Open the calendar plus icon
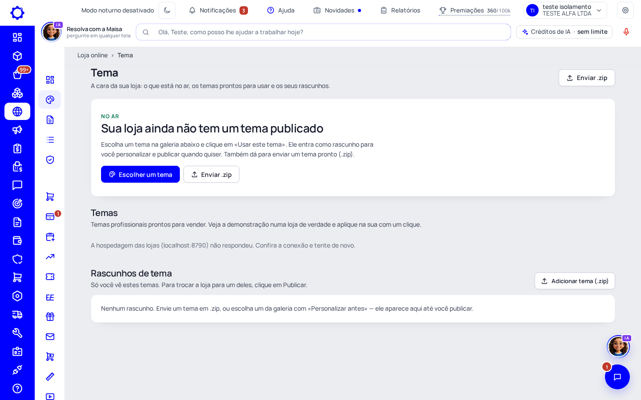The height and width of the screenshot is (400, 641). (x=50, y=237)
